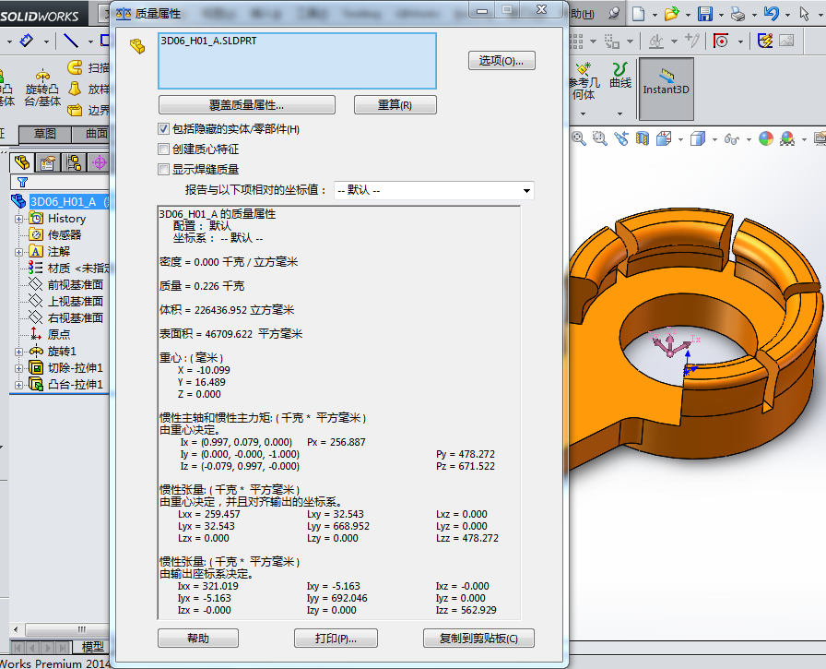This screenshot has height=669, width=826.
Task: Click the Print icon in toolbar
Action: tap(737, 14)
